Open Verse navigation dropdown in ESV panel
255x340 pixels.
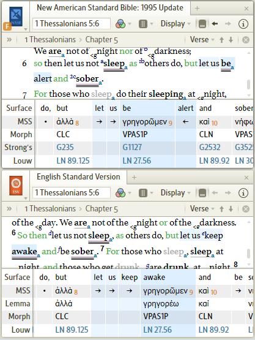pos(202,209)
